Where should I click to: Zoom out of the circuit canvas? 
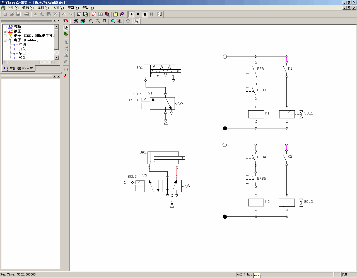(98, 21)
